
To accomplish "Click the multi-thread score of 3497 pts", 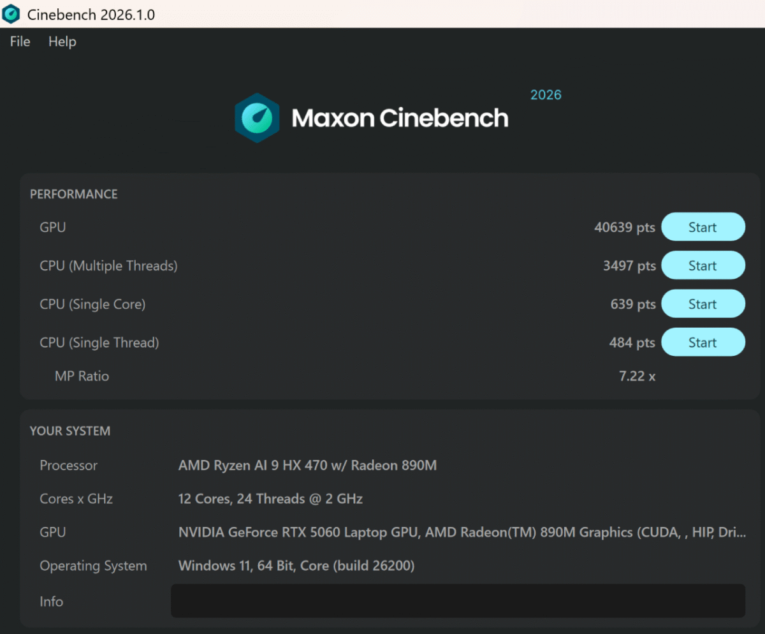I will tap(629, 266).
